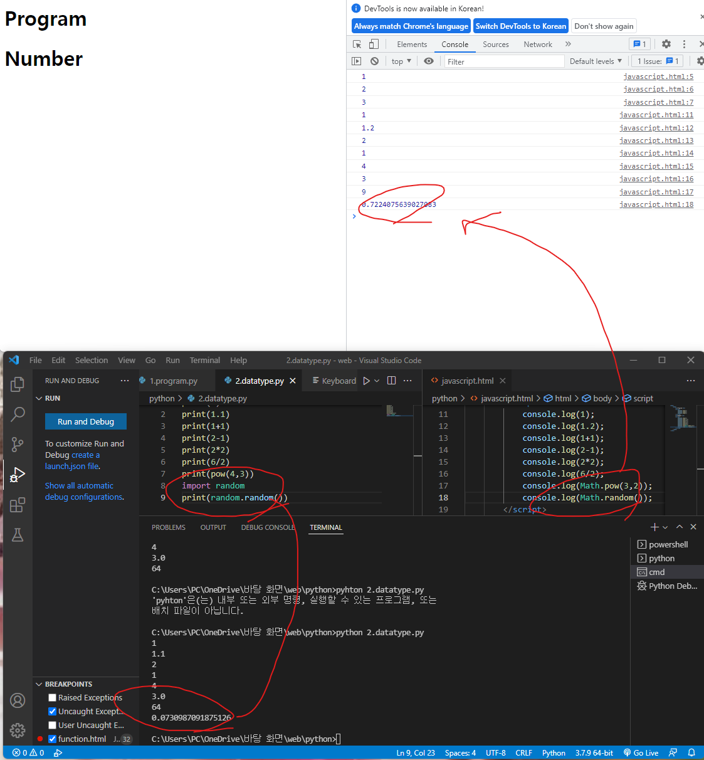
Task: Open DevTools customize menu dots
Action: click(x=684, y=44)
